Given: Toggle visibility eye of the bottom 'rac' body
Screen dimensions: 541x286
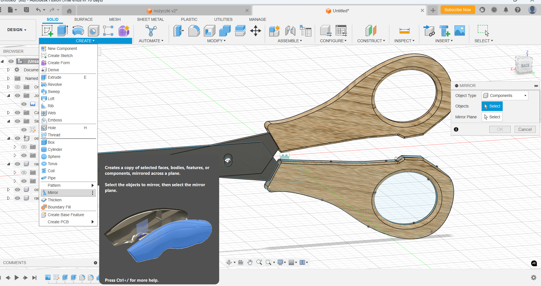Looking at the screenshot, I should coord(17,198).
